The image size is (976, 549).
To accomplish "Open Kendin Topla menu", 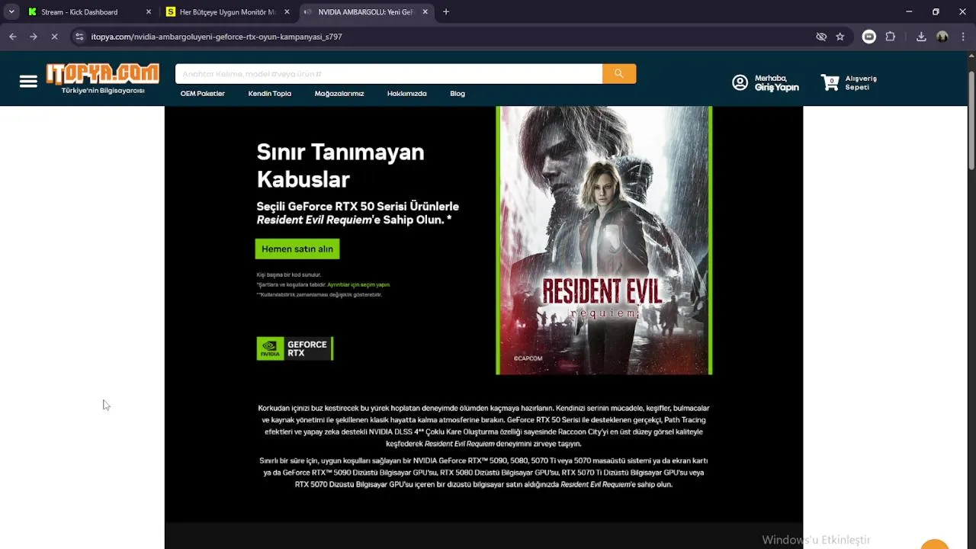I will 270,94.
